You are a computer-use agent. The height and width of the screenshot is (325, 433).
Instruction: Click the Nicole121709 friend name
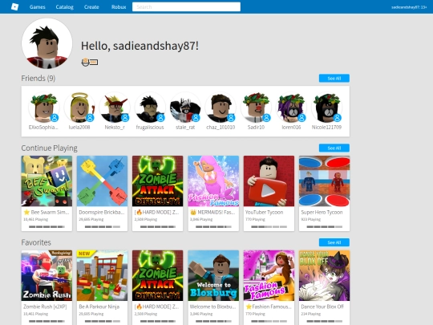[326, 127]
